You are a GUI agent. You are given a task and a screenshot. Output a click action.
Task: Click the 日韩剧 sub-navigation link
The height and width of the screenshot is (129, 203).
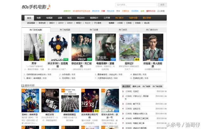click(129, 23)
